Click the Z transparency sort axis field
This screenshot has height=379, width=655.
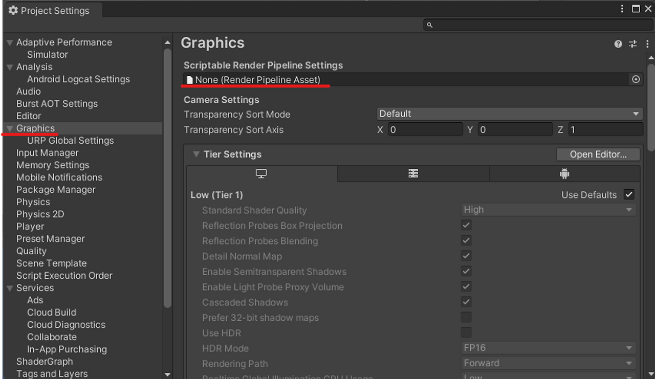coord(605,129)
